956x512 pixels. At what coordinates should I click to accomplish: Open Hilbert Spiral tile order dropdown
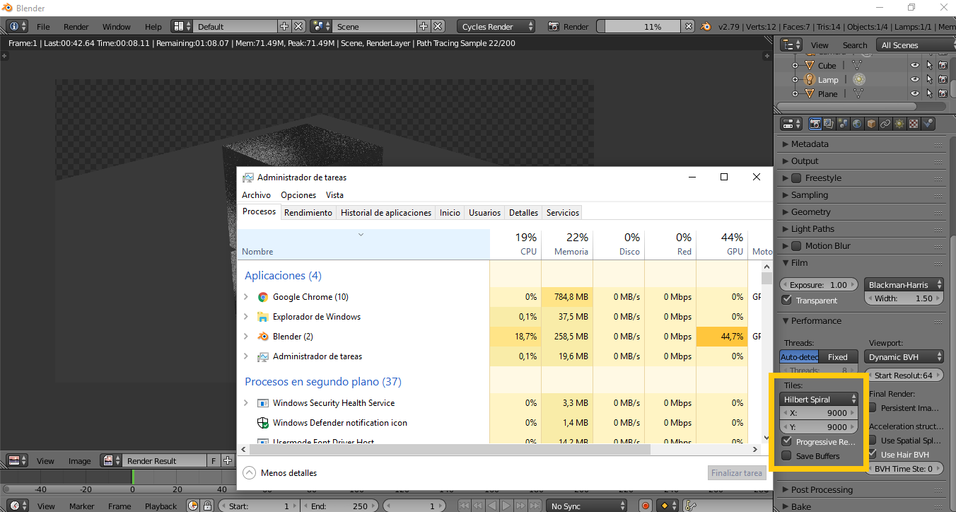pyautogui.click(x=820, y=399)
